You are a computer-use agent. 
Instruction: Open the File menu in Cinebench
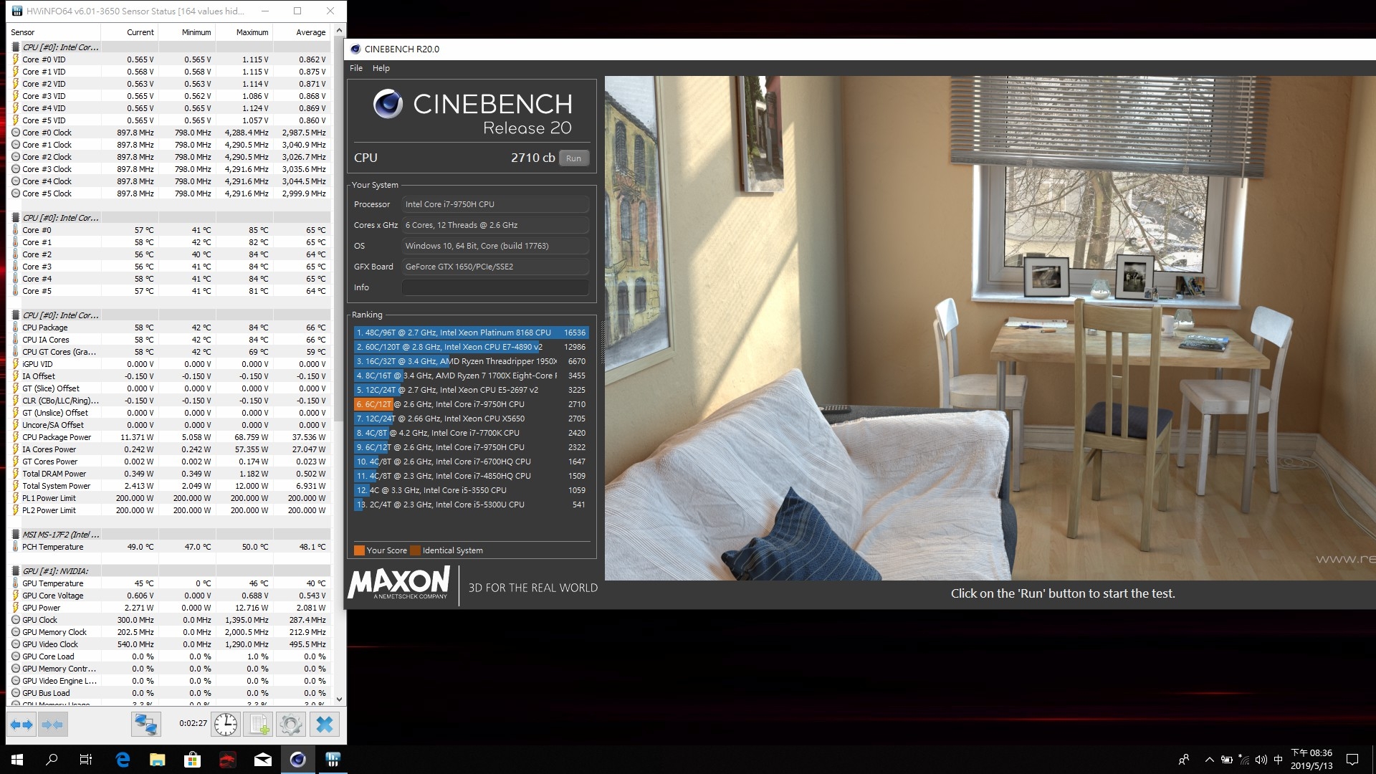pos(356,68)
